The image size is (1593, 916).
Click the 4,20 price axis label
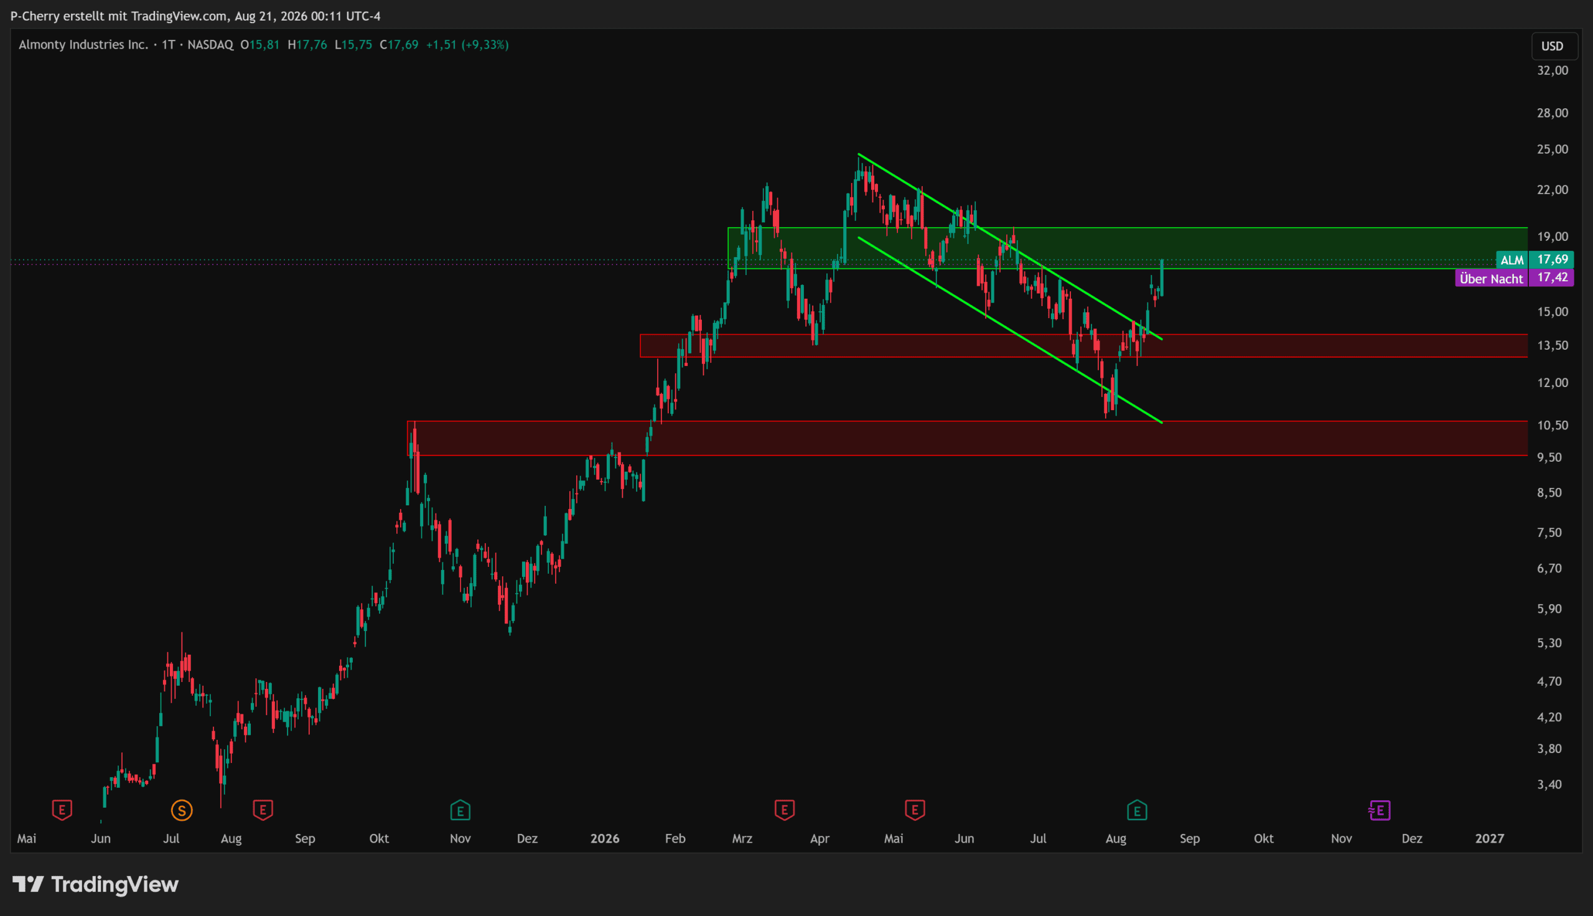pos(1549,717)
